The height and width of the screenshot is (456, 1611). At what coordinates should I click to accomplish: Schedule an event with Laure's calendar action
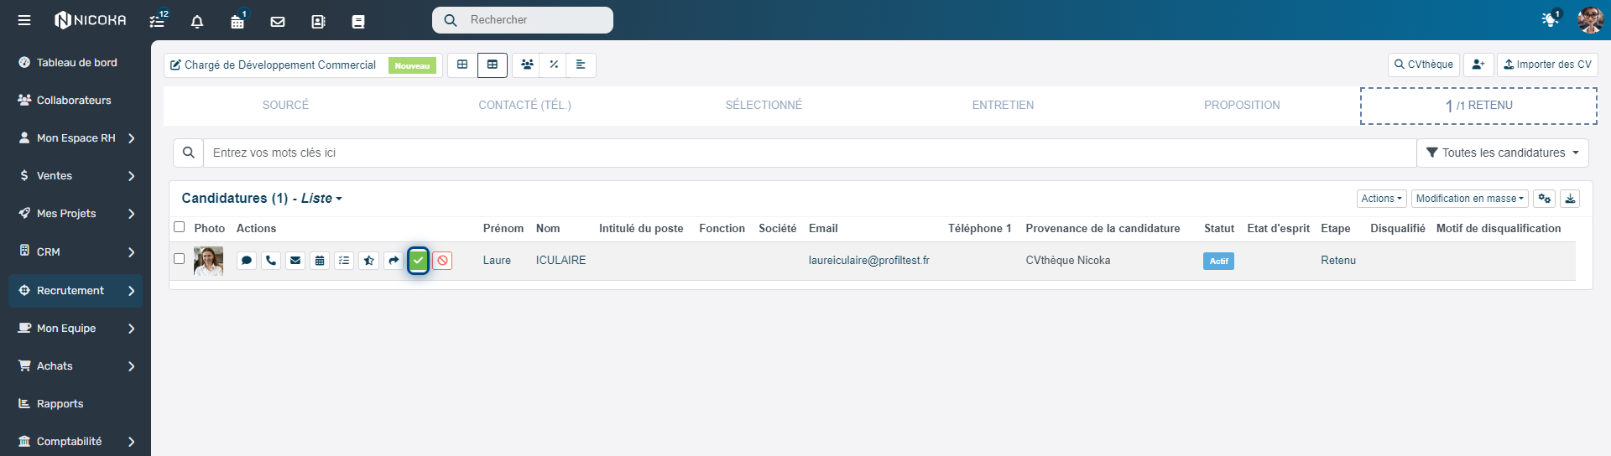(x=320, y=261)
